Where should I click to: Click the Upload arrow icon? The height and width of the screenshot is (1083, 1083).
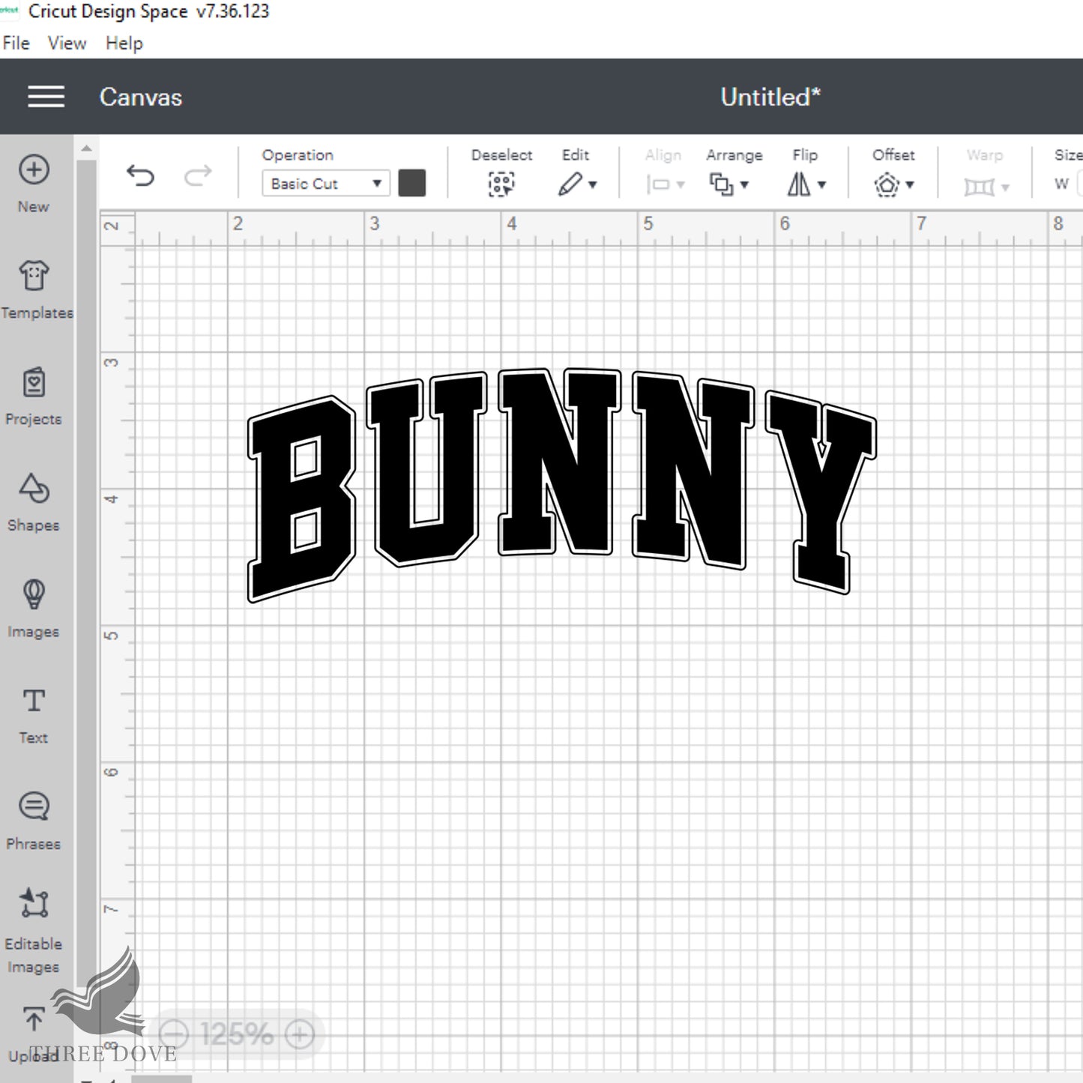coord(34,1019)
